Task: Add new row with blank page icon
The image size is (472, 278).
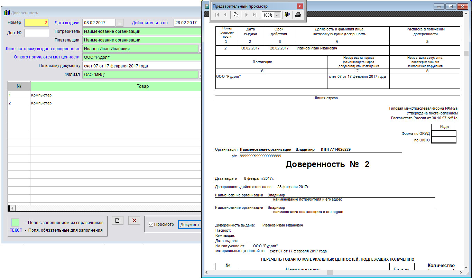Action: click(117, 221)
